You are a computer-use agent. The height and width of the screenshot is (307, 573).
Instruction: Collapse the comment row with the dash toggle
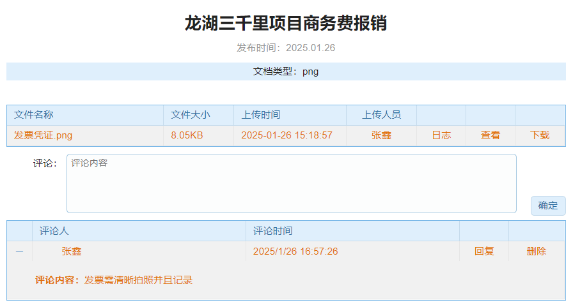(19, 251)
